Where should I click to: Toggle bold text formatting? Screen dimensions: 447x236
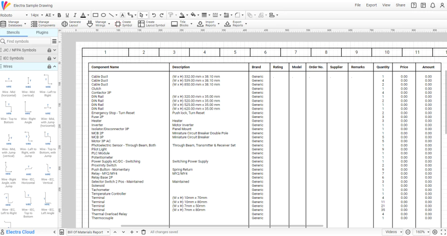click(x=59, y=15)
